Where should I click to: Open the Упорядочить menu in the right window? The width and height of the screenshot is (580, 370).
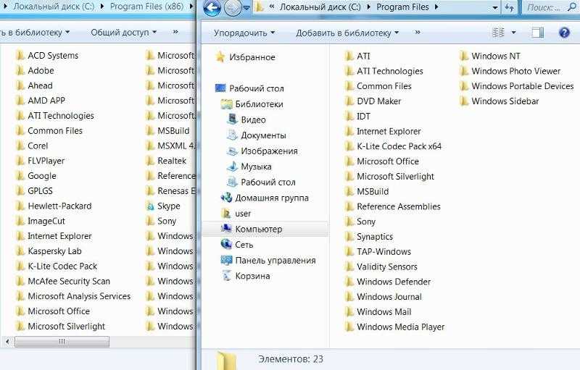pyautogui.click(x=244, y=33)
